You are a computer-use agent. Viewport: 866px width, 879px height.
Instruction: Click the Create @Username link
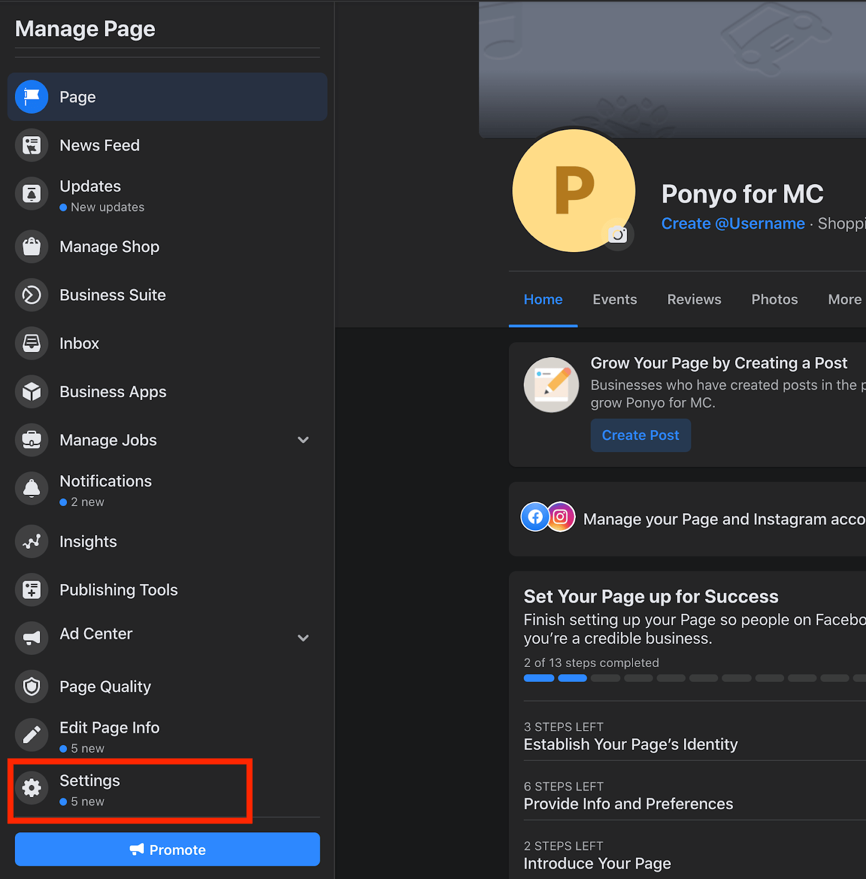(733, 224)
